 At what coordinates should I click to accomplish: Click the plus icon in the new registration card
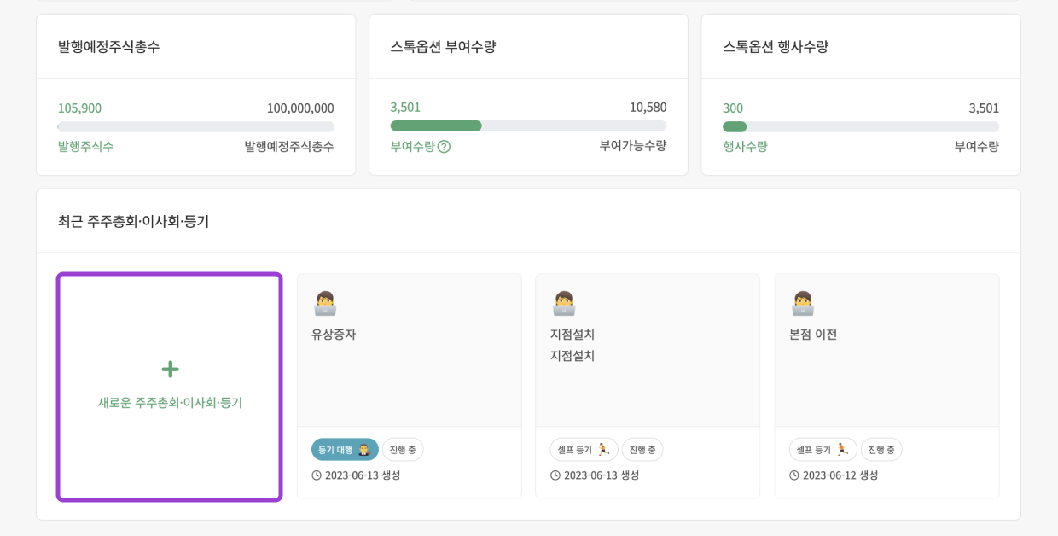pos(170,369)
